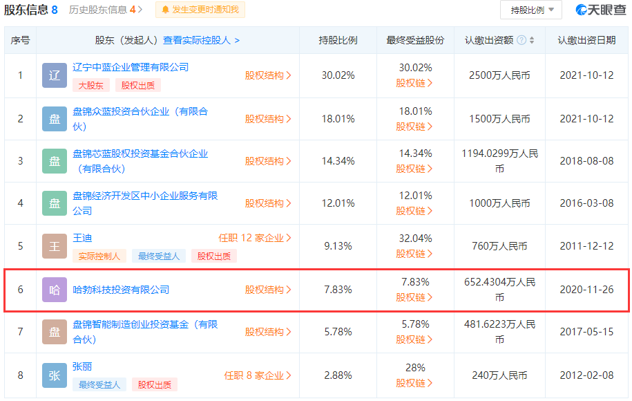Screen dimensions: 632x401
Task: Click the avatar for 盘锦经济开发区中小企业服务有限公司
Action: 54,203
